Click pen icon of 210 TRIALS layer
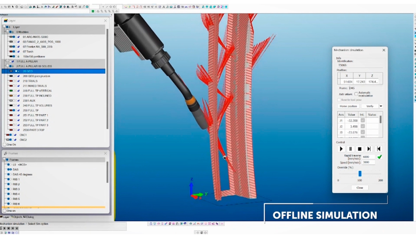The height and width of the screenshot is (237, 416). coord(18,81)
